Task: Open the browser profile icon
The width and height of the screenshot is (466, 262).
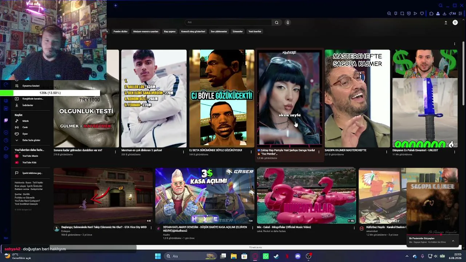Action: [x=438, y=13]
